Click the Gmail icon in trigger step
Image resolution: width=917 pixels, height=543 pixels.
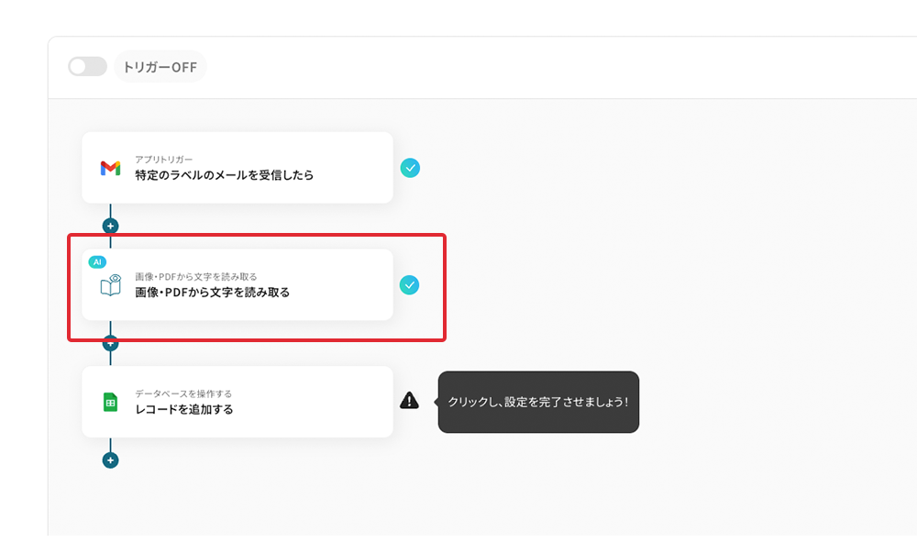coord(111,169)
